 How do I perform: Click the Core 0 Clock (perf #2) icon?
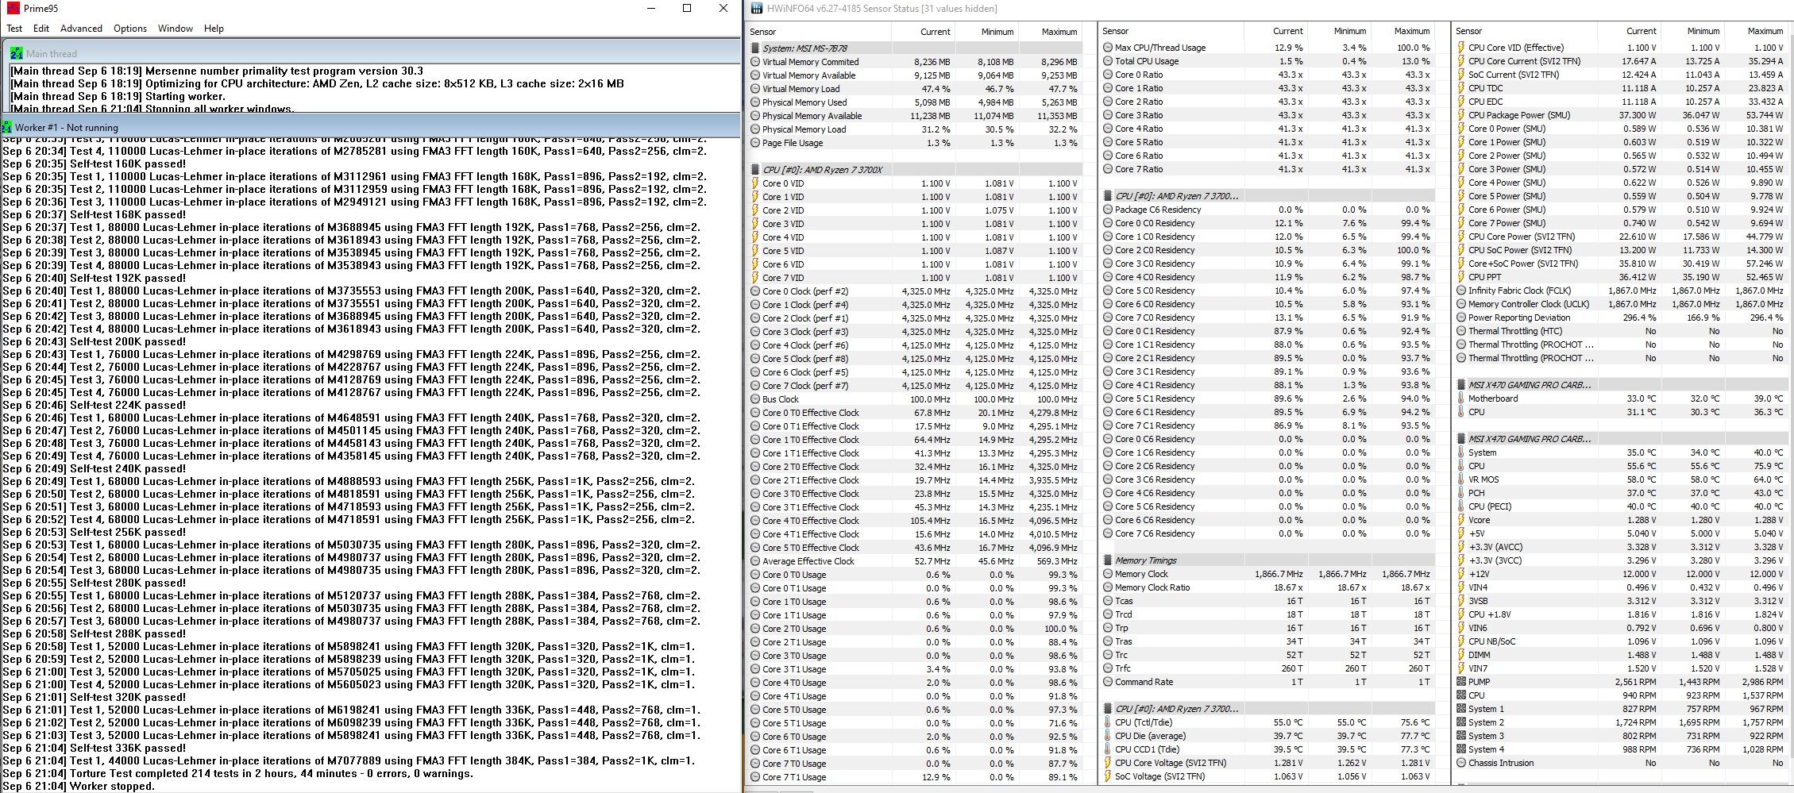pos(755,291)
